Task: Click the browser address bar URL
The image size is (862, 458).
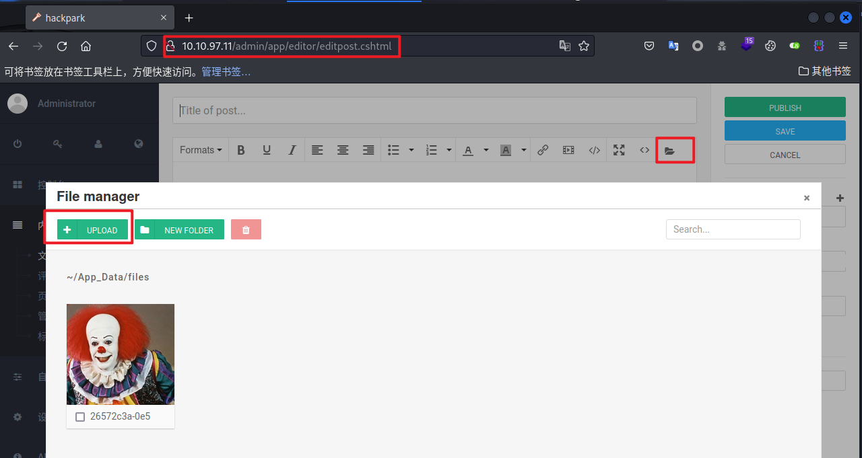Action: tap(286, 46)
